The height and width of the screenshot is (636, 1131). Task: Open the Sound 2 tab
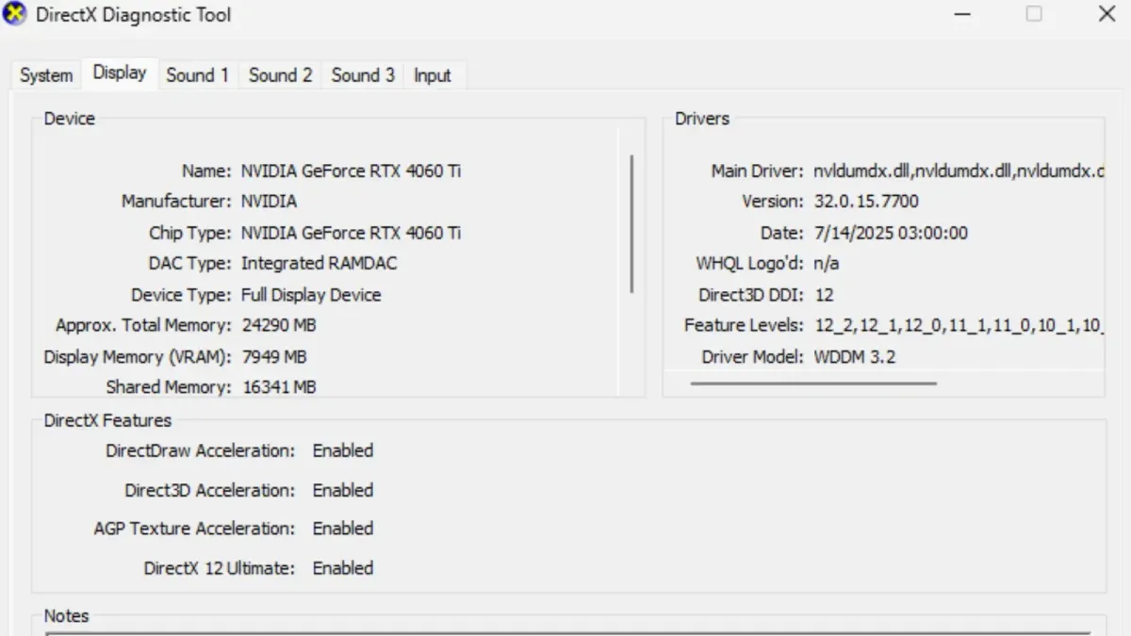[x=280, y=75]
